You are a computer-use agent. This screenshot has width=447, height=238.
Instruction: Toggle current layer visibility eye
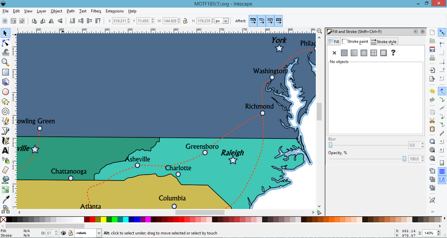(63, 233)
